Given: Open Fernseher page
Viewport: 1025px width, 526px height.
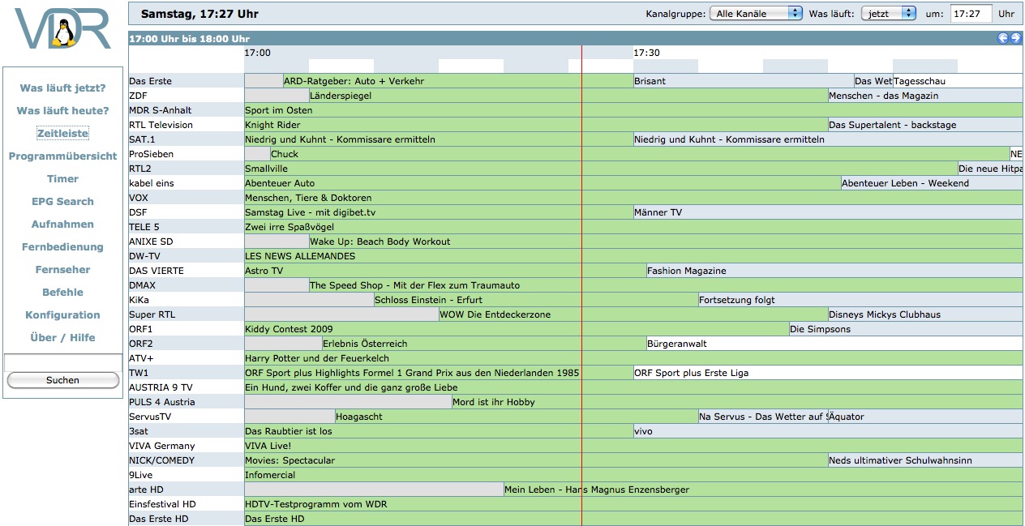Looking at the screenshot, I should (x=62, y=269).
